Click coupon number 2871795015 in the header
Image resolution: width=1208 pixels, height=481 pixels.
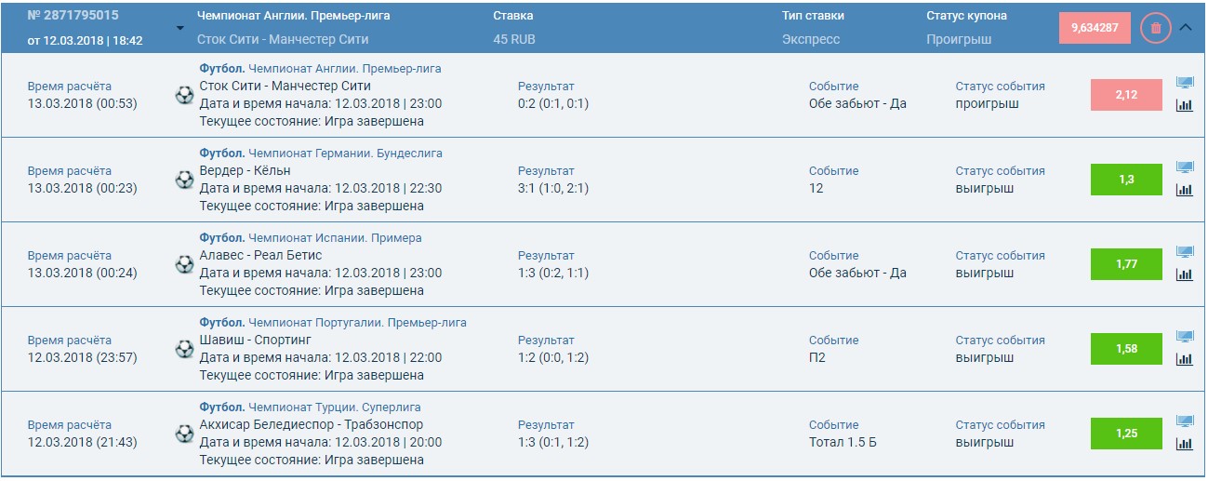click(73, 16)
